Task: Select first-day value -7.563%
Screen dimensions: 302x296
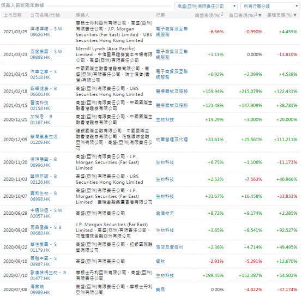Action: [253, 179]
